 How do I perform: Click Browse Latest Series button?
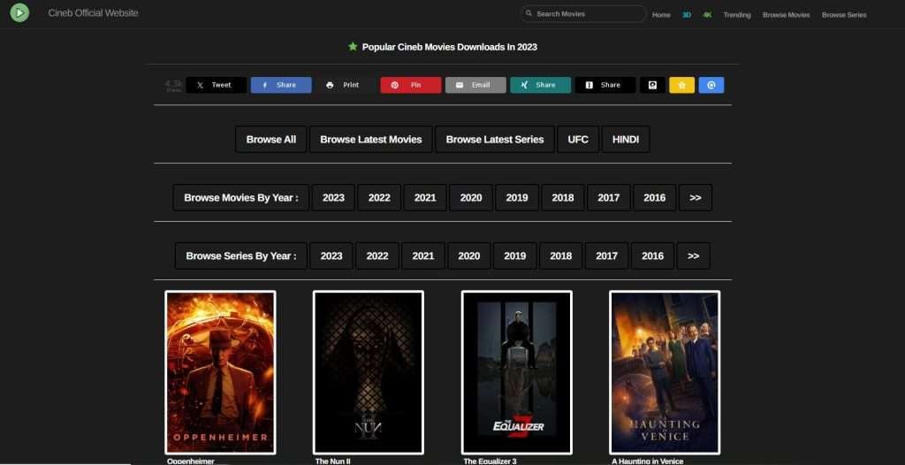[x=495, y=139]
